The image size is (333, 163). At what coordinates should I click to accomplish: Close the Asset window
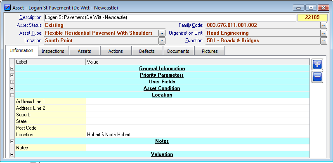pyautogui.click(x=324, y=8)
